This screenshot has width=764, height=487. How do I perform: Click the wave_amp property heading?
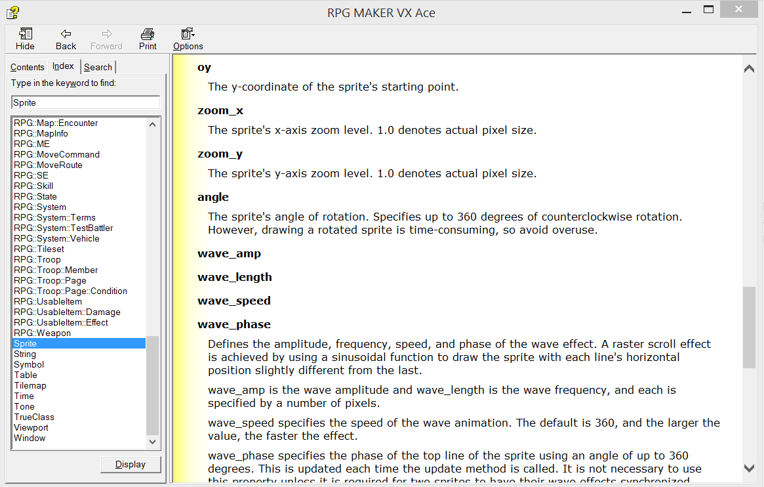tap(229, 254)
